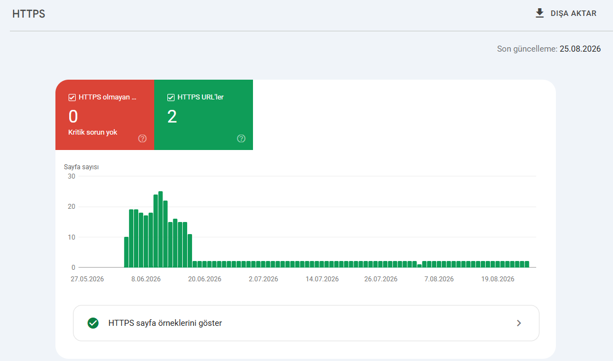Click the last green bar after 19.08.2026
Viewport: 613px width, 361px height.
(527, 264)
